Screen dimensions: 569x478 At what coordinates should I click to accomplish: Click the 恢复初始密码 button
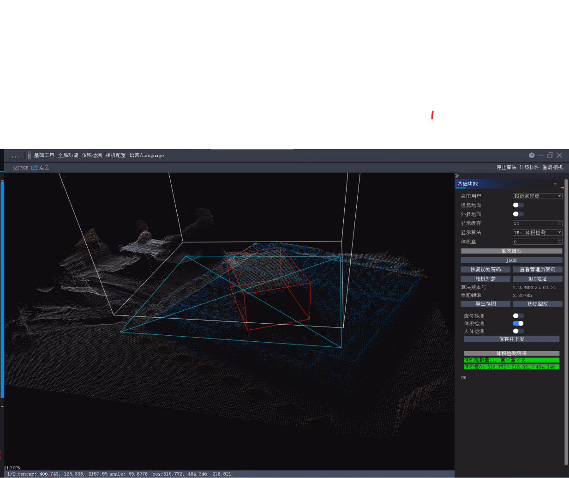point(485,269)
